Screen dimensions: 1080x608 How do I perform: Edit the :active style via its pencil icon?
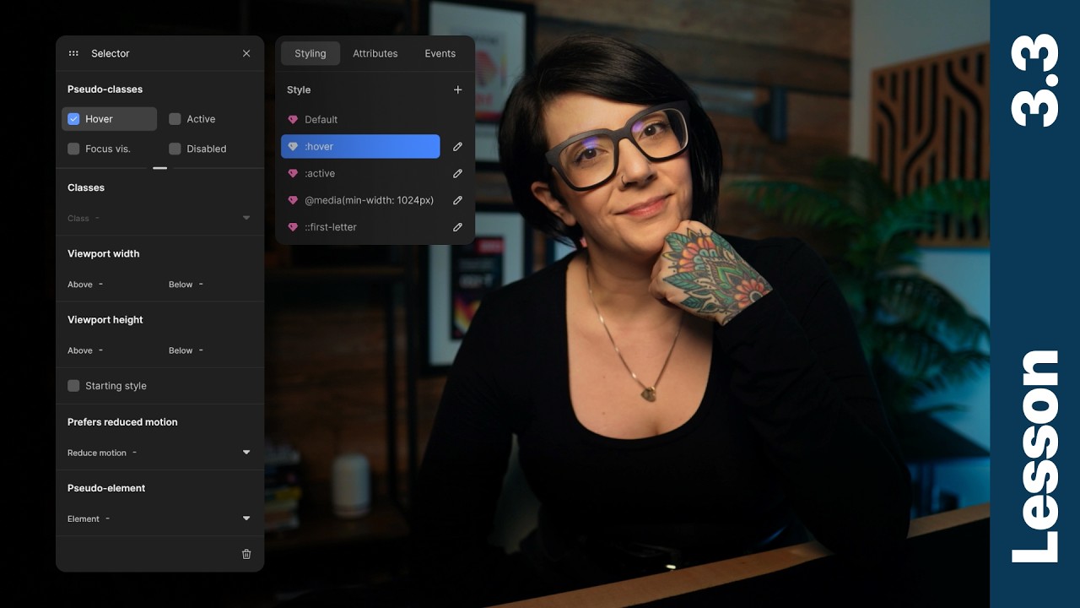[457, 173]
